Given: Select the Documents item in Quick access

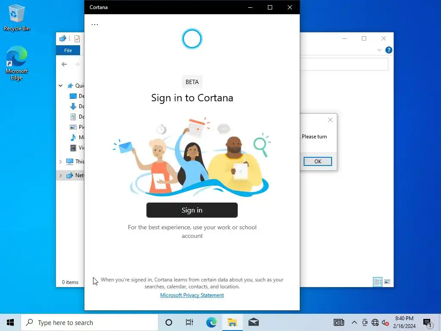Looking at the screenshot, I should (77, 116).
